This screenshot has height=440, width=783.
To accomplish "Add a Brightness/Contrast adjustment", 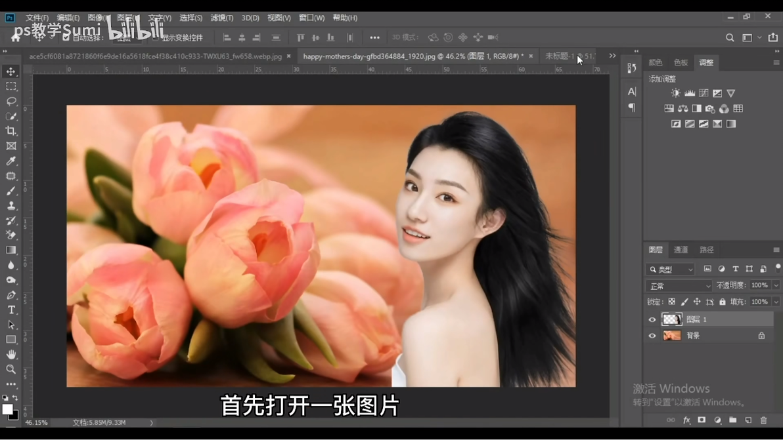I will pos(676,93).
